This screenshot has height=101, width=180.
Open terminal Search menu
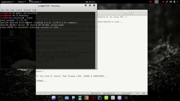pyautogui.click(x=19, y=10)
